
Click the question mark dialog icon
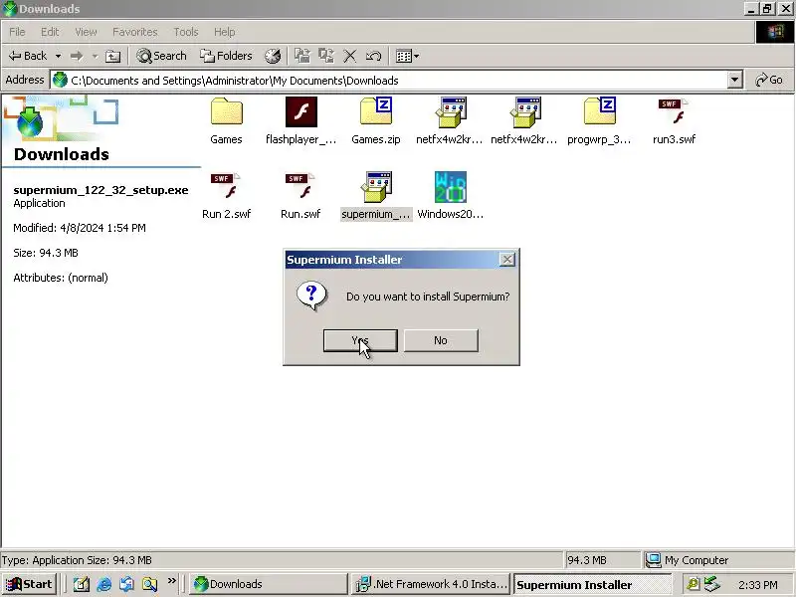coord(311,296)
